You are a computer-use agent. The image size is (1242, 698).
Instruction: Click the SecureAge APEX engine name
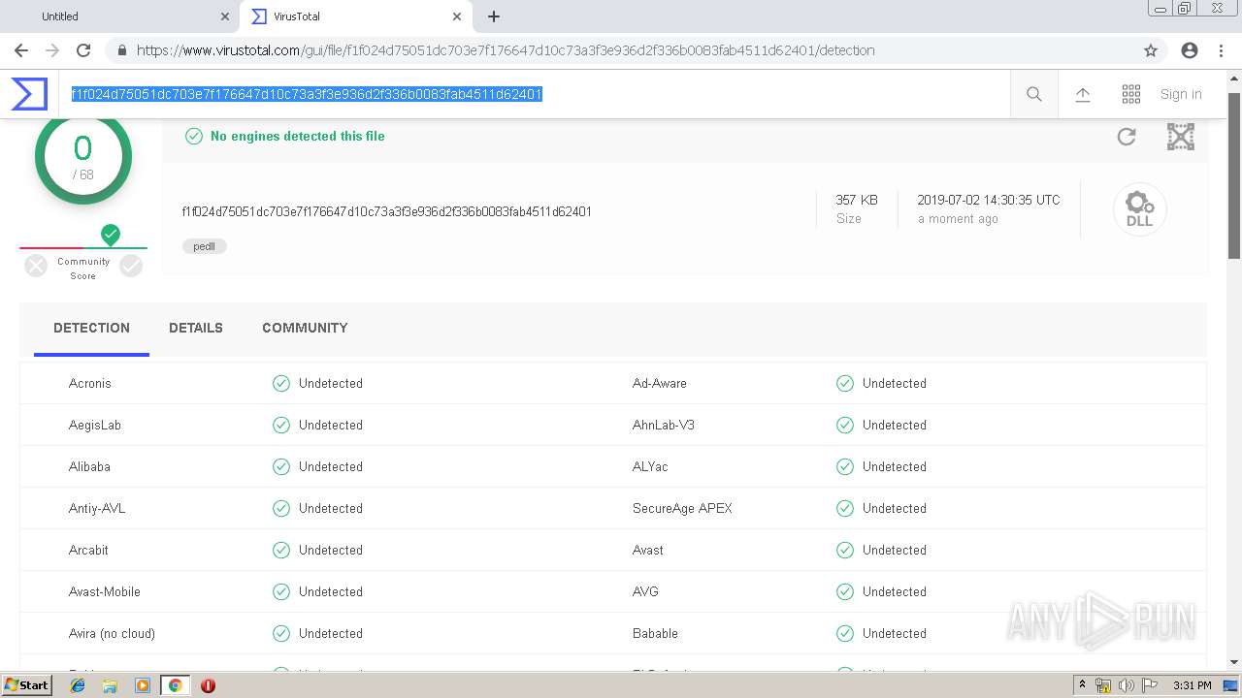[682, 508]
